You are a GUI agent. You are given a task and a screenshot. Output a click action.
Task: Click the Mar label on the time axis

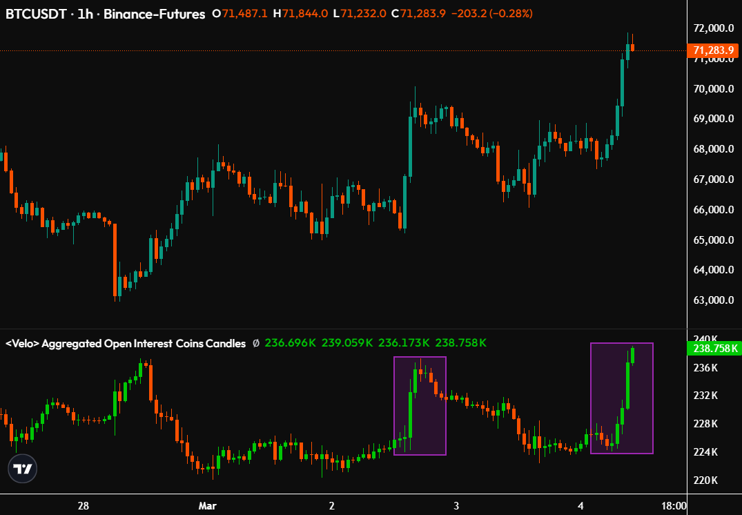coord(207,506)
